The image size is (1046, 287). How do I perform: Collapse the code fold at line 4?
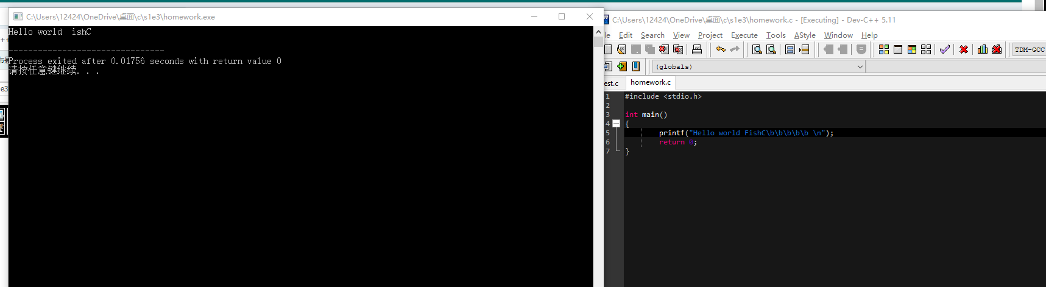point(616,124)
